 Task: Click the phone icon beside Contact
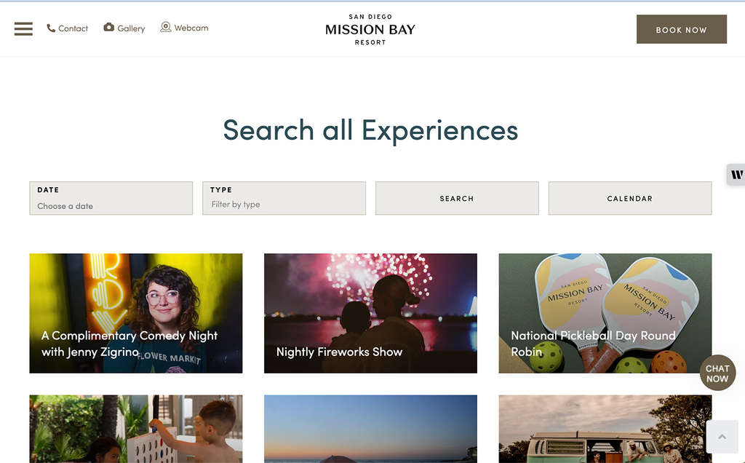[x=51, y=28]
